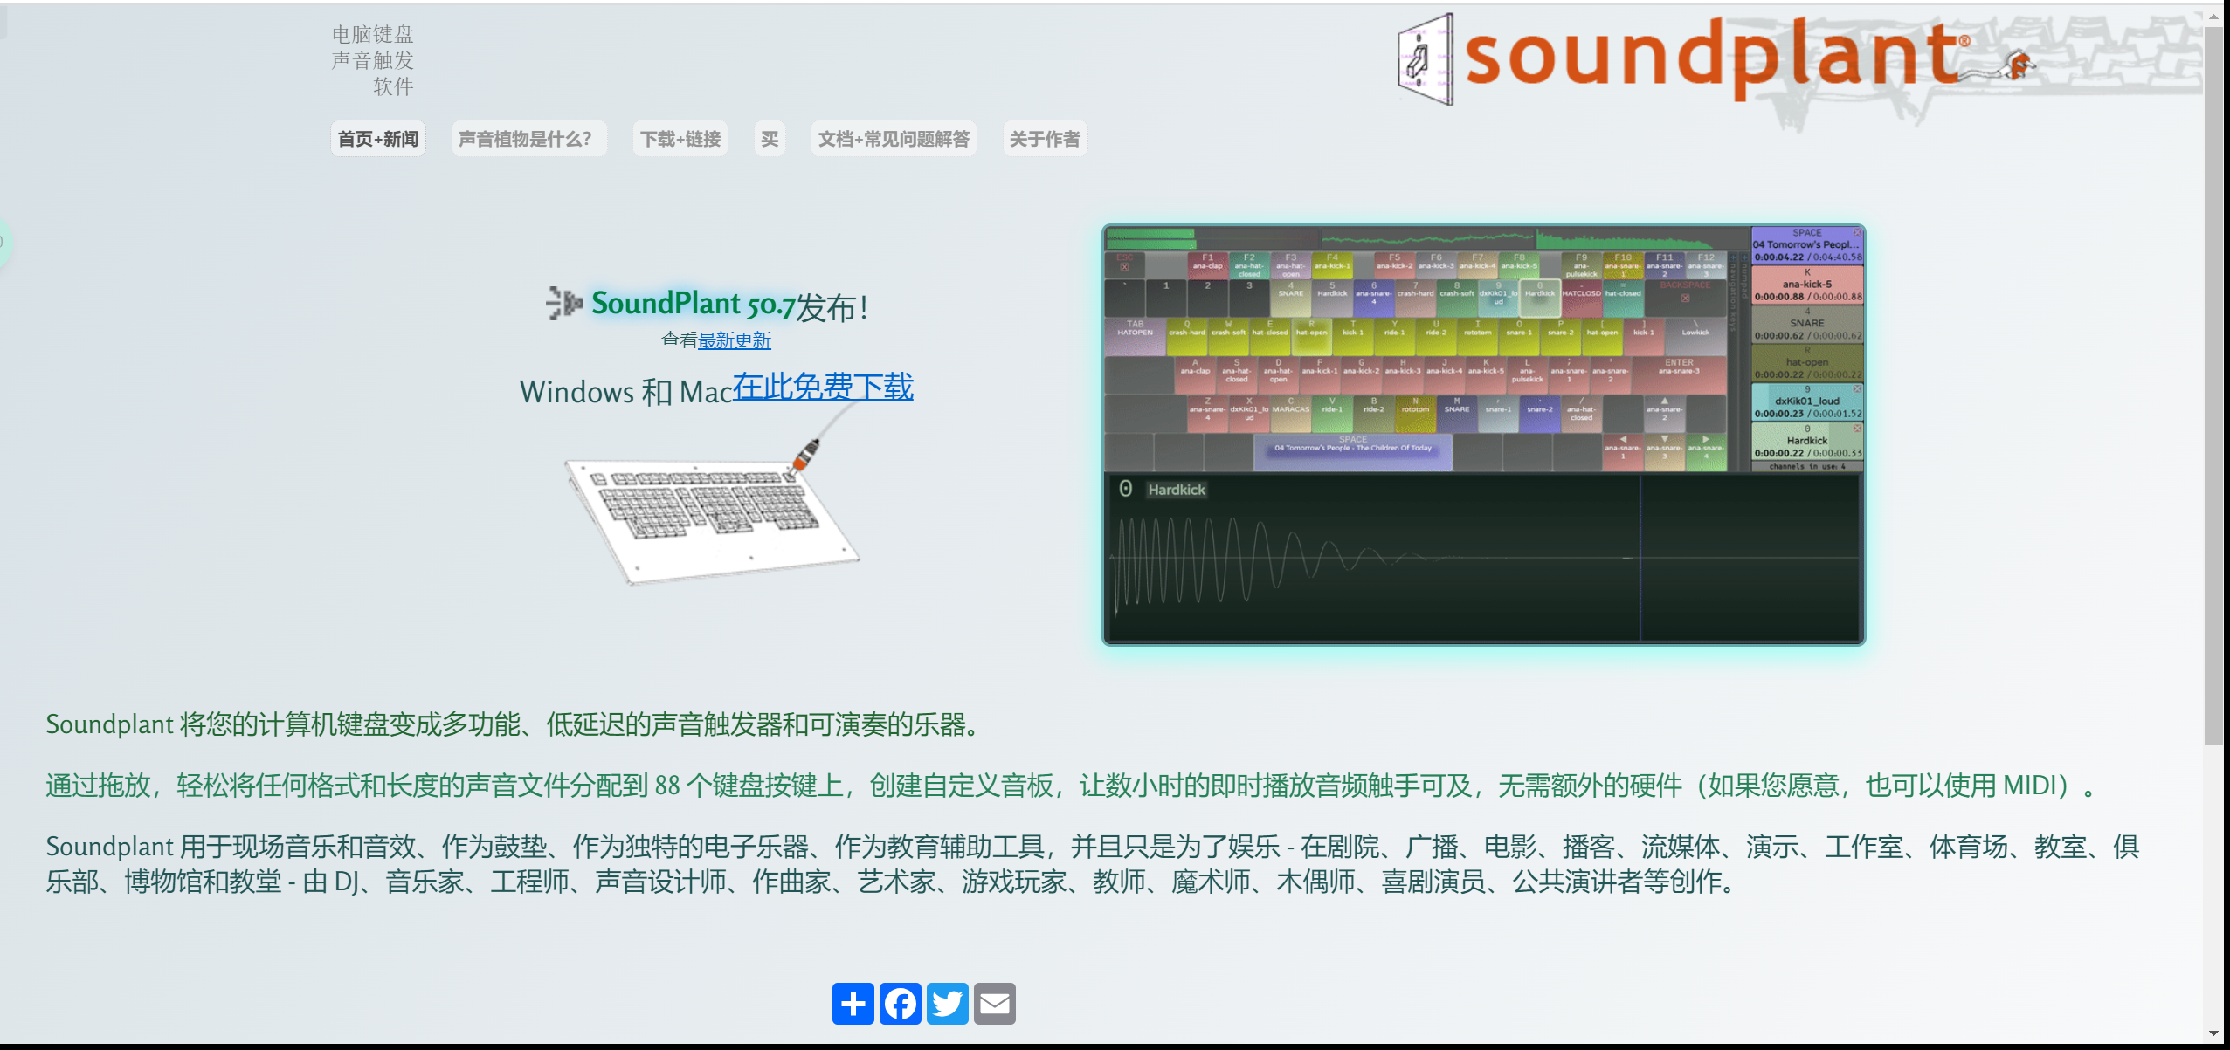Open the 最新更新 link
This screenshot has width=2230, height=1050.
[734, 341]
